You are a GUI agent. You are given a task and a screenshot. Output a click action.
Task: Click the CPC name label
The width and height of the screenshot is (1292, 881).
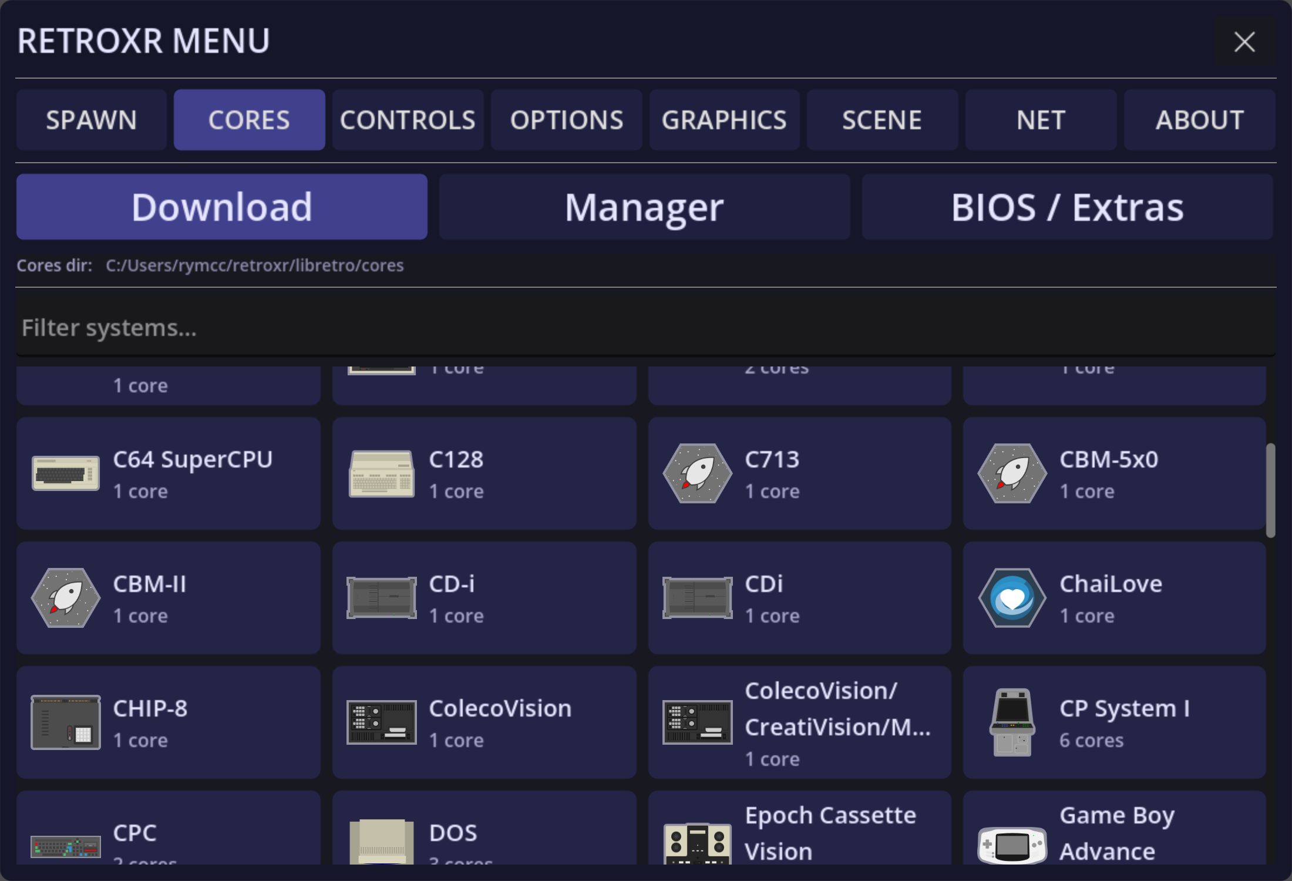[x=134, y=833]
